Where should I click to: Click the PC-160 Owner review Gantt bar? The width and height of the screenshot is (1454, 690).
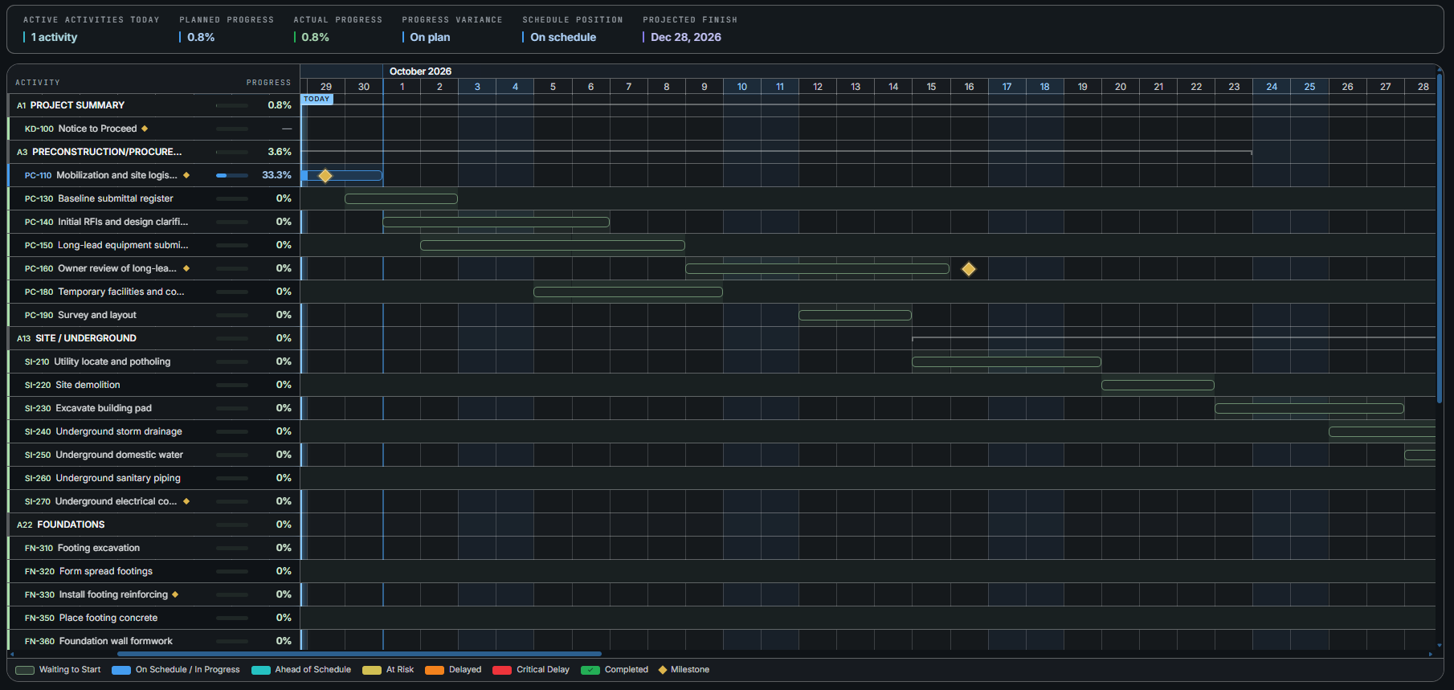click(x=817, y=269)
